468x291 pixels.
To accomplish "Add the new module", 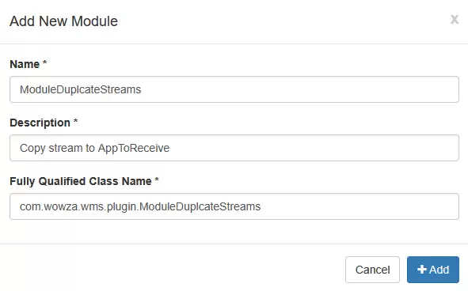I will 433,270.
